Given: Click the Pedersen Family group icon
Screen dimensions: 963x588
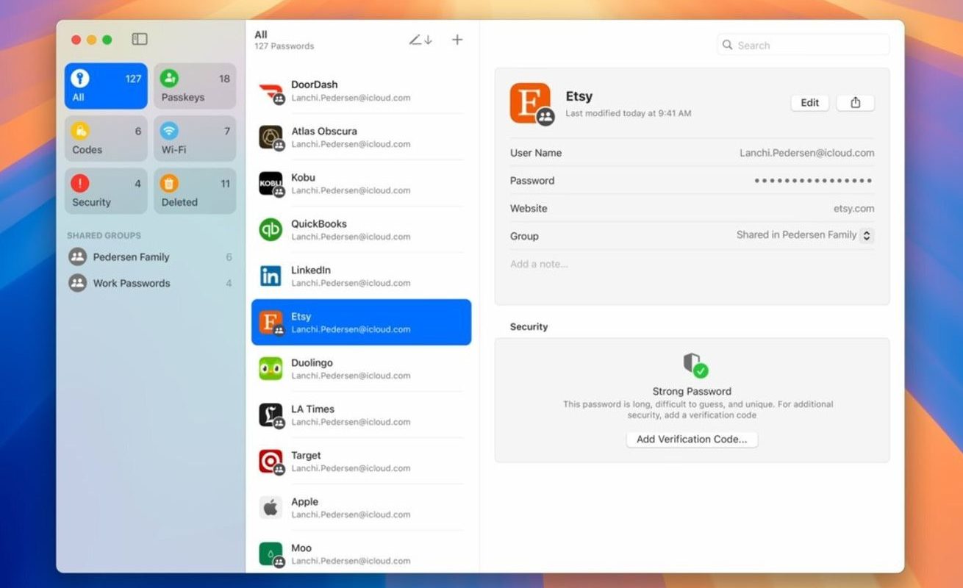Looking at the screenshot, I should pos(77,257).
